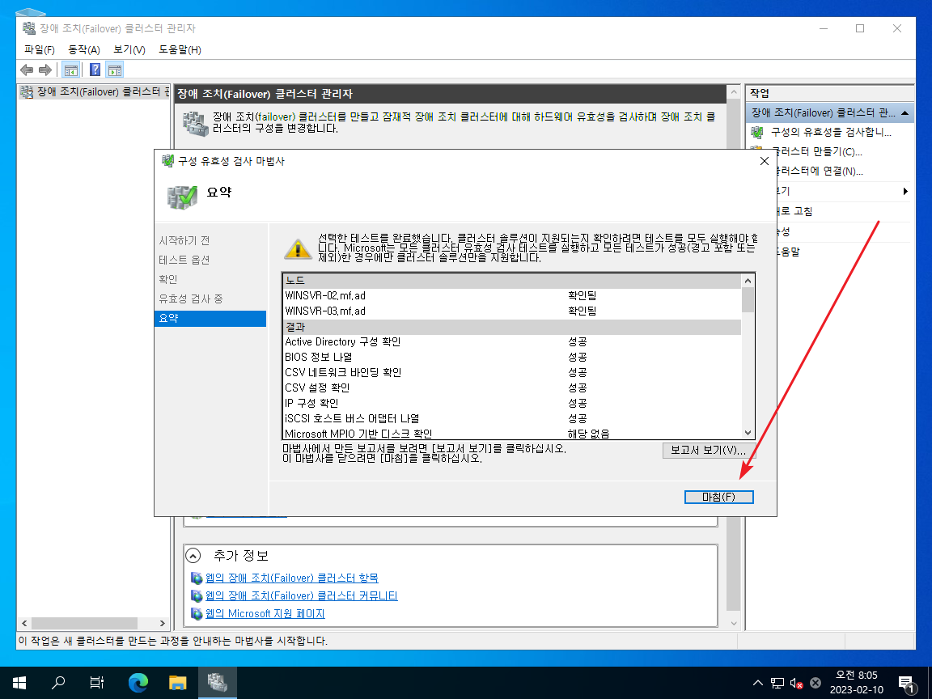This screenshot has height=699, width=932.
Task: Collapse the 추가 정보 section chevron
Action: pyautogui.click(x=193, y=556)
